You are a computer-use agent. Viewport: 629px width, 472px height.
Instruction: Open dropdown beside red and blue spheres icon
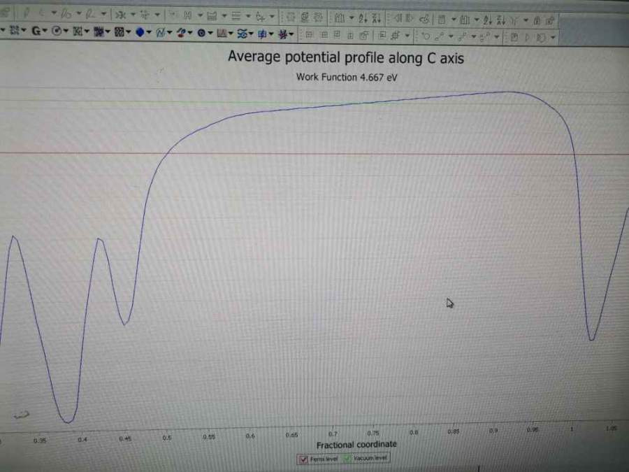[x=190, y=33]
